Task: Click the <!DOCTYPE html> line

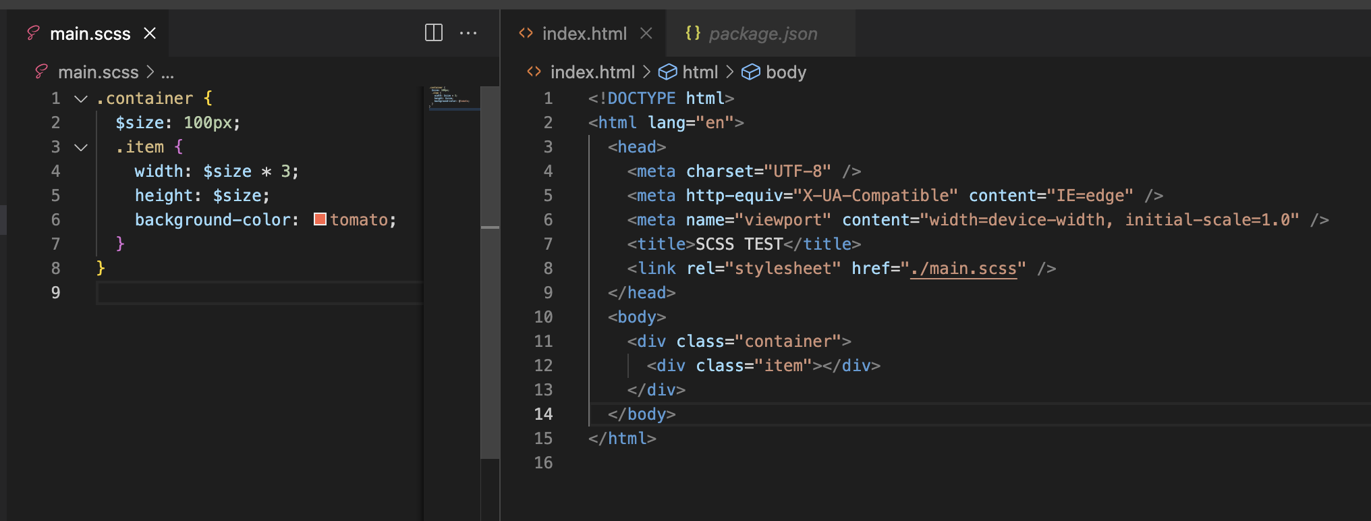Action: coord(661,99)
